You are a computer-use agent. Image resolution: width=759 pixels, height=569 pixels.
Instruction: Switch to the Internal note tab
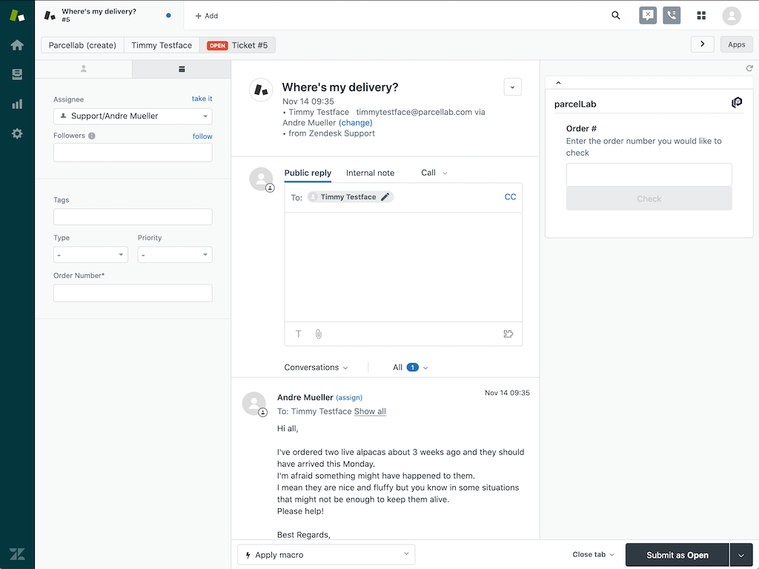(x=370, y=173)
